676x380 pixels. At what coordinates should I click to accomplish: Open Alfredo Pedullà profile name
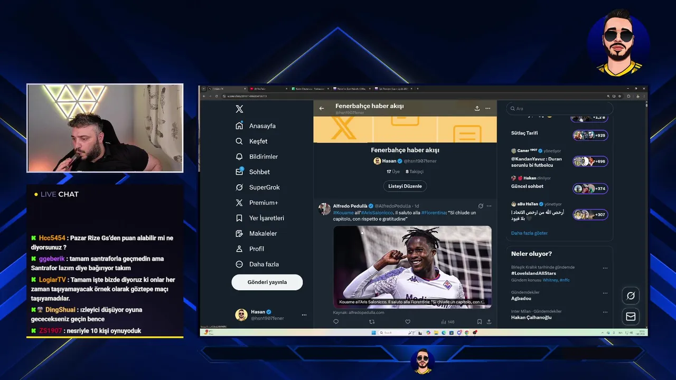point(351,206)
